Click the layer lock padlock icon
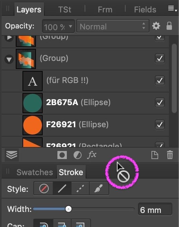The width and height of the screenshot is (179, 227). 169,26
